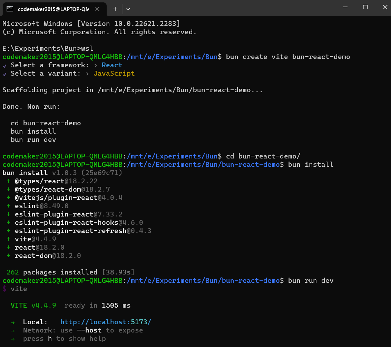The image size is (391, 347).
Task: Click the indented 'bun install' hint line
Action: tap(33, 131)
